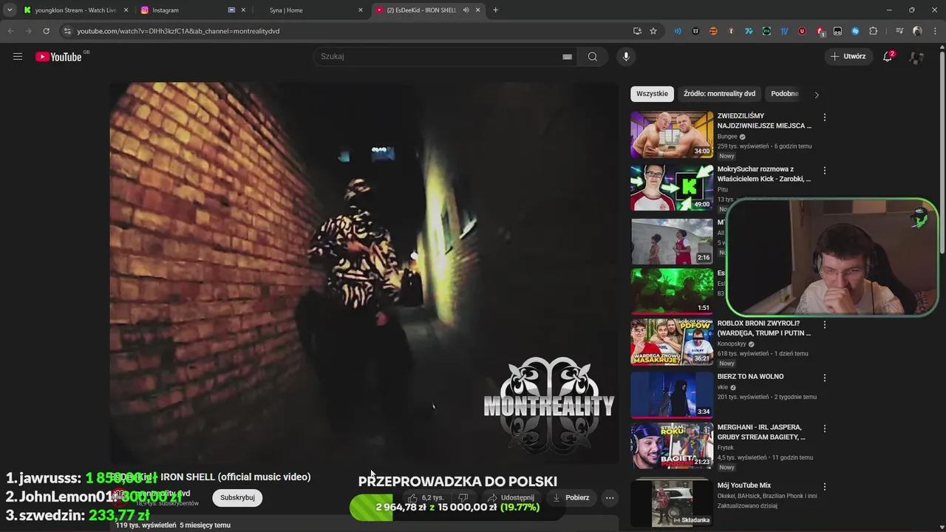This screenshot has height=532, width=946.
Task: Go to YouTube home via logo
Action: click(x=58, y=57)
